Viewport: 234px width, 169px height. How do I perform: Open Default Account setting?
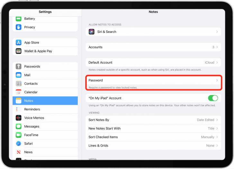153,62
